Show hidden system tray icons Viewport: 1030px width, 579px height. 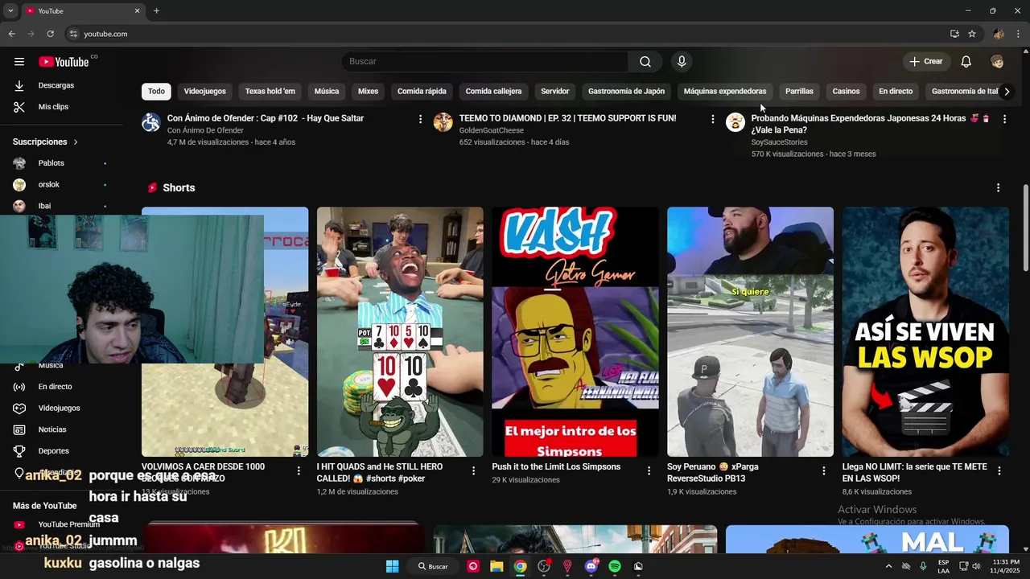(x=888, y=566)
